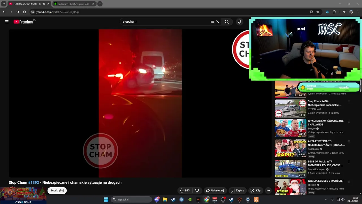The image size is (362, 204).
Task: Open the DutchMotorsport BEST OF FAILS thumbnail
Action: pos(290,169)
